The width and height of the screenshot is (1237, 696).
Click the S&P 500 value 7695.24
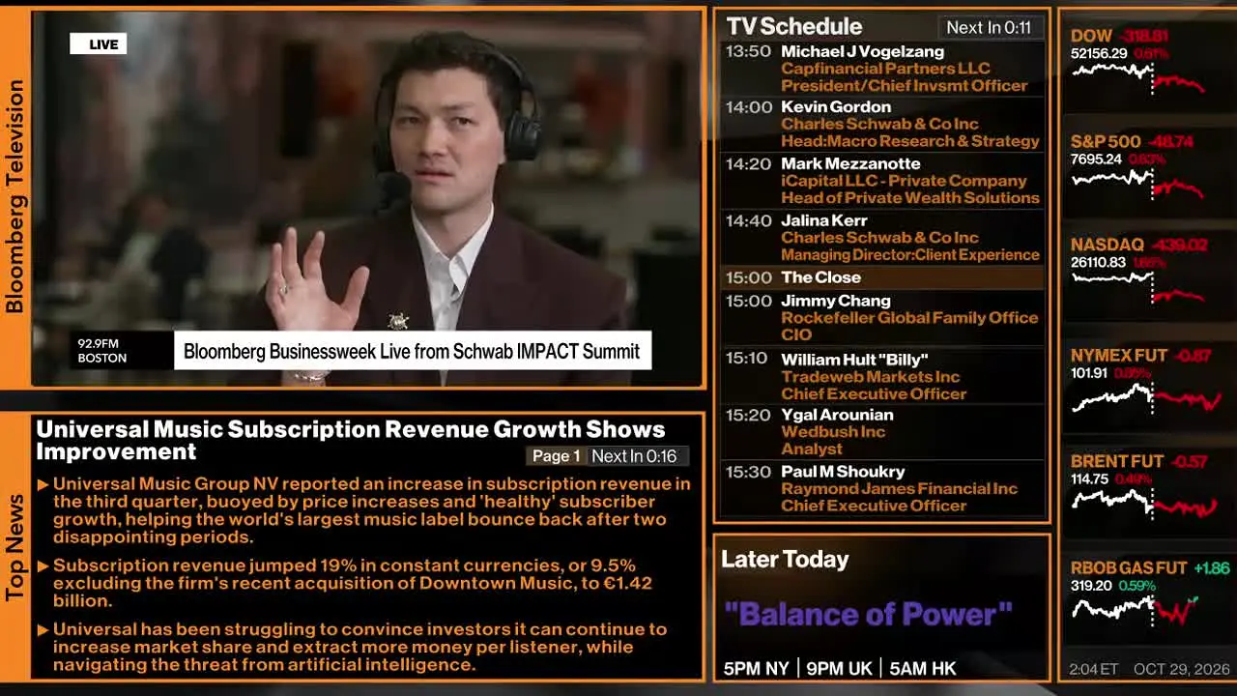1096,159
